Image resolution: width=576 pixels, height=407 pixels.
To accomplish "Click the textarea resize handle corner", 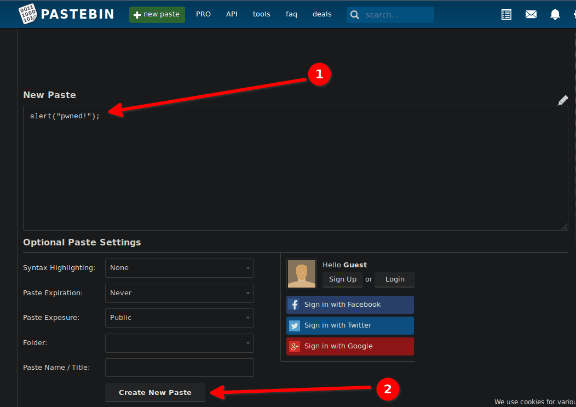I will coord(565,227).
